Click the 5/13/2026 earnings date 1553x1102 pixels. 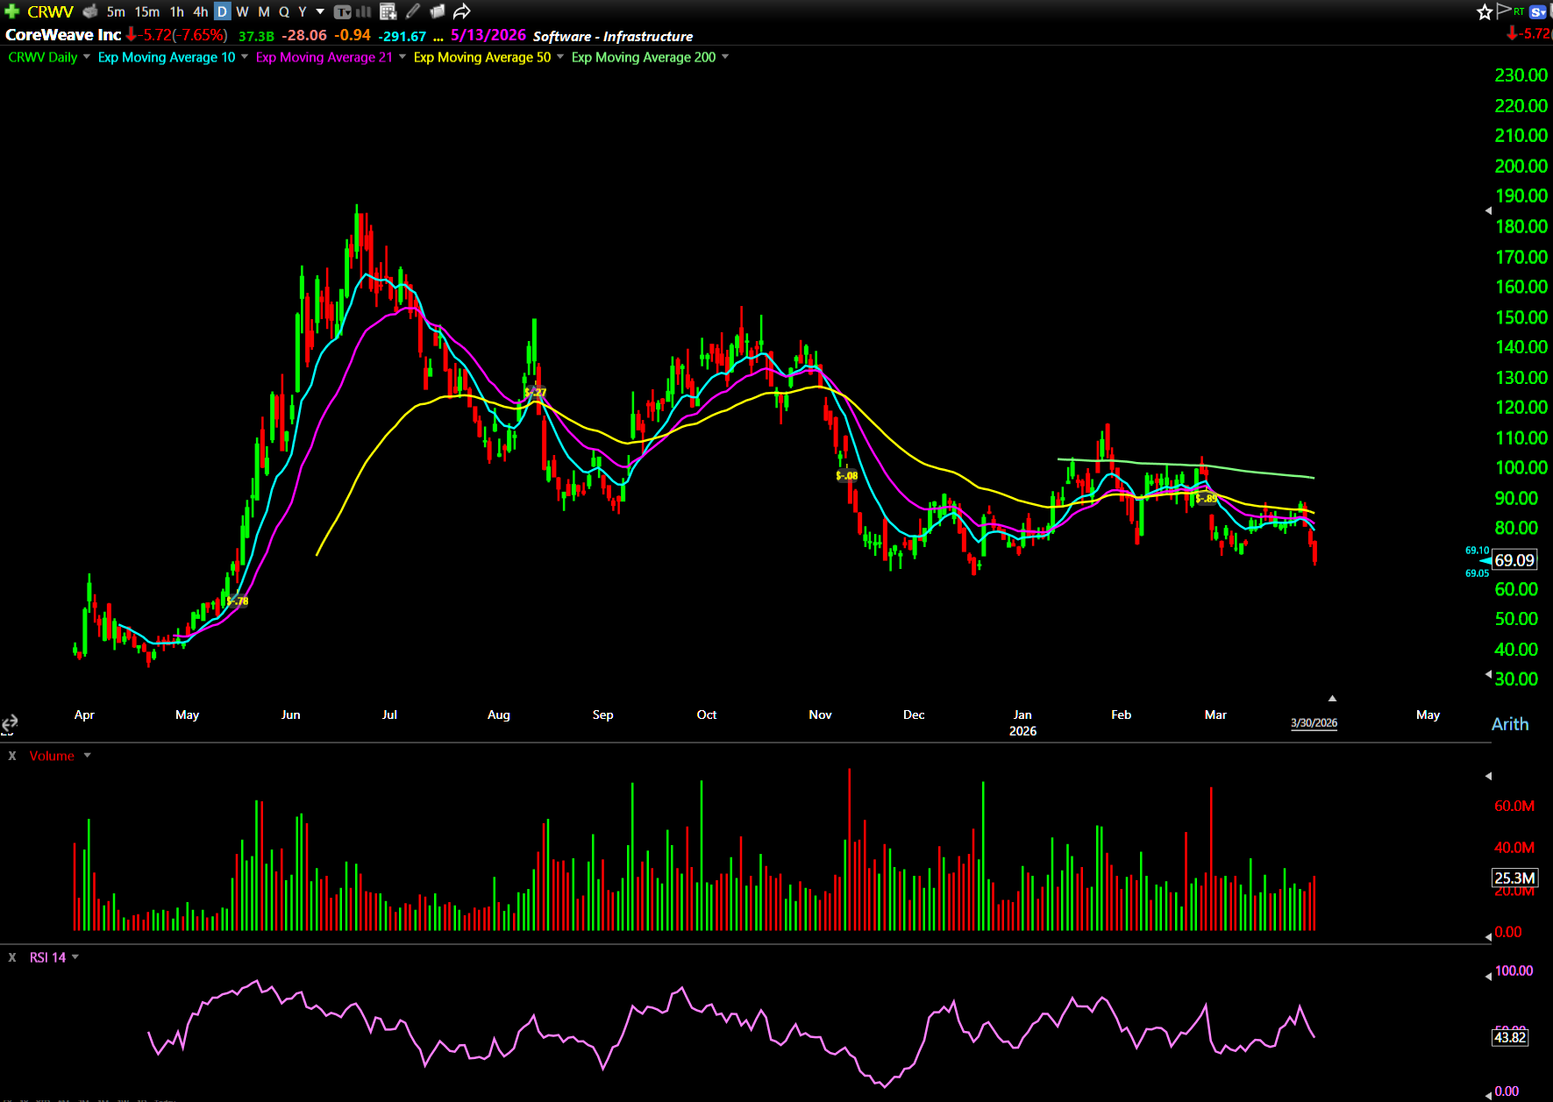488,35
